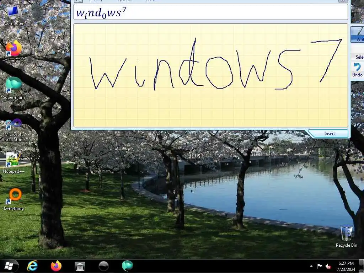Click the recognized formula preview field
Viewport: 364px width, 273px height.
(211, 12)
